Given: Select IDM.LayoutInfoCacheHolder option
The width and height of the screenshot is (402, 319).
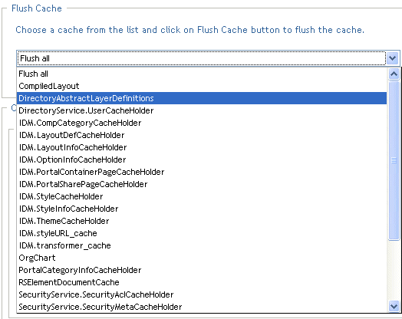Looking at the screenshot, I should (x=202, y=147).
